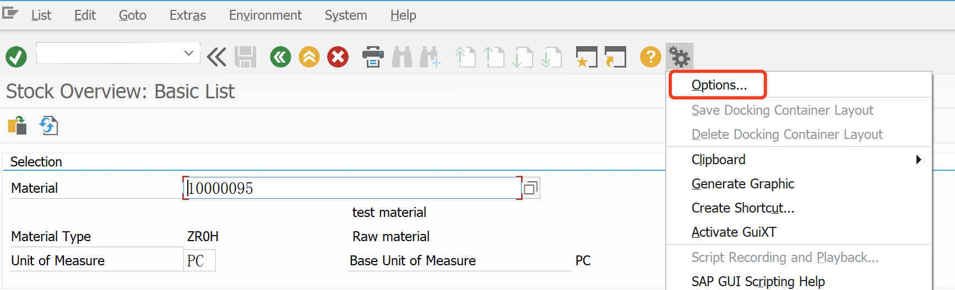Image resolution: width=955 pixels, height=290 pixels.
Task: Select Create Shortcut... menu entry
Action: 743,208
